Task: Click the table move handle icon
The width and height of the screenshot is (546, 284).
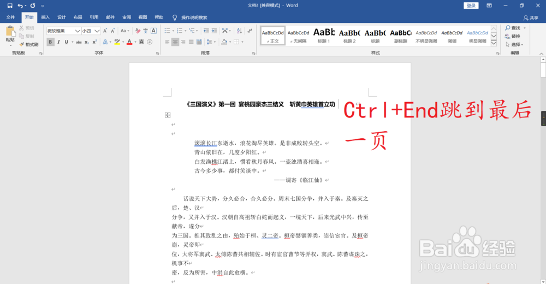Action: coord(168,115)
